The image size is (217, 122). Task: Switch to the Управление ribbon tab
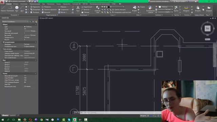(x=51, y=4)
